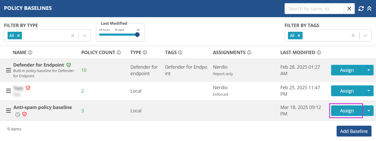Clear Filter by Tags selection X
Image resolution: width=376 pixels, height=141 pixels.
pos(353,36)
